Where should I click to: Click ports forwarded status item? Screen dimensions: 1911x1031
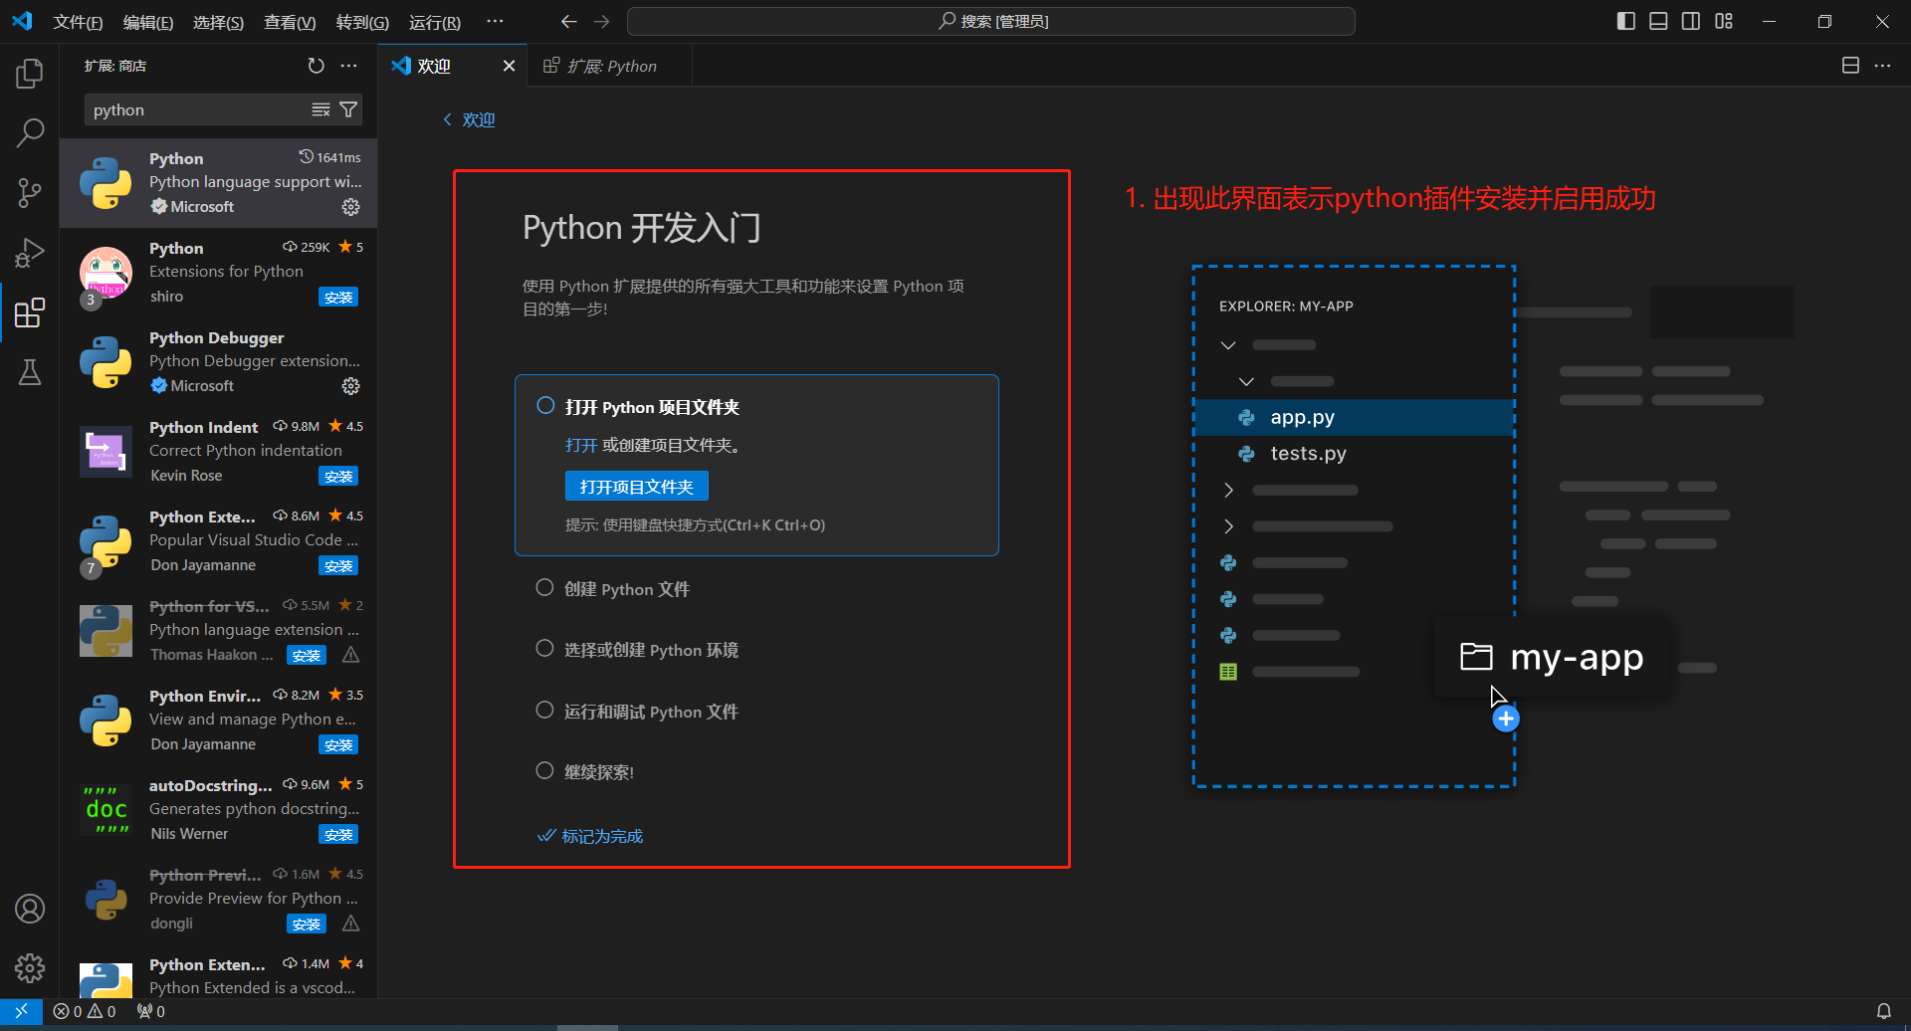[151, 1011]
